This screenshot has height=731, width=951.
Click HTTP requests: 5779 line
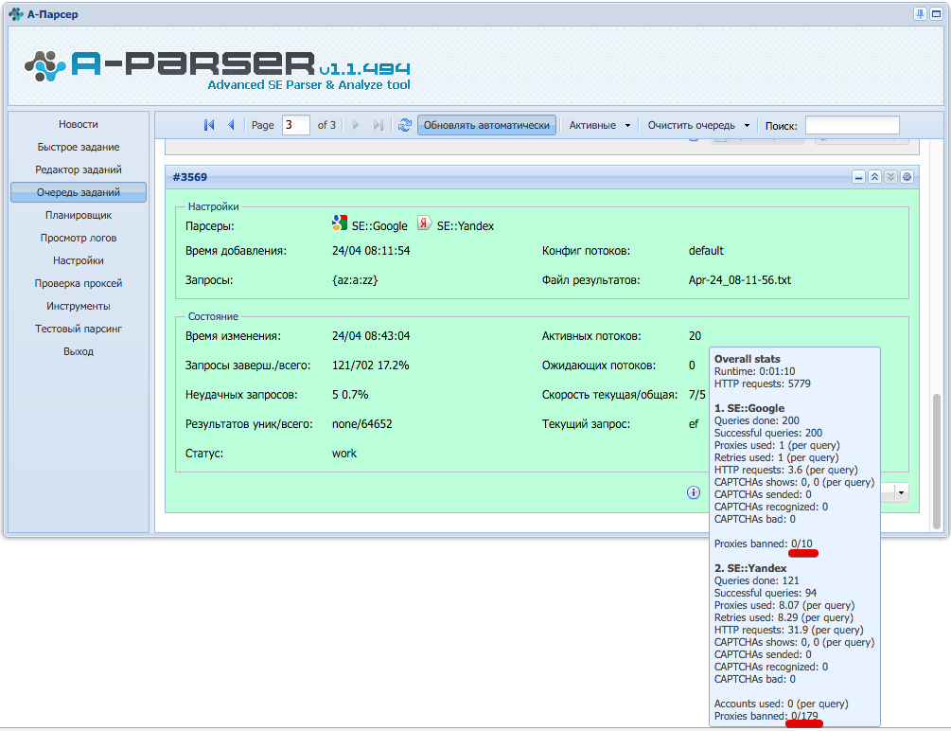click(x=763, y=383)
